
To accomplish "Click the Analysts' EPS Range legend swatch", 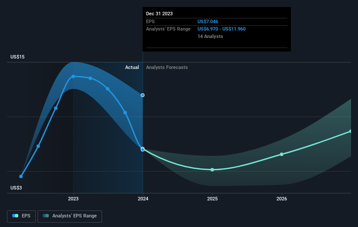I will (46, 216).
